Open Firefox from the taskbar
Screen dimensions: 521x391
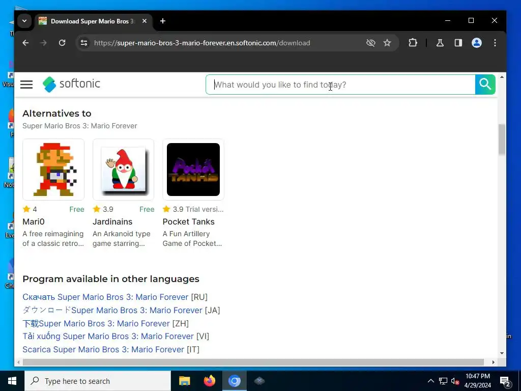(x=209, y=381)
